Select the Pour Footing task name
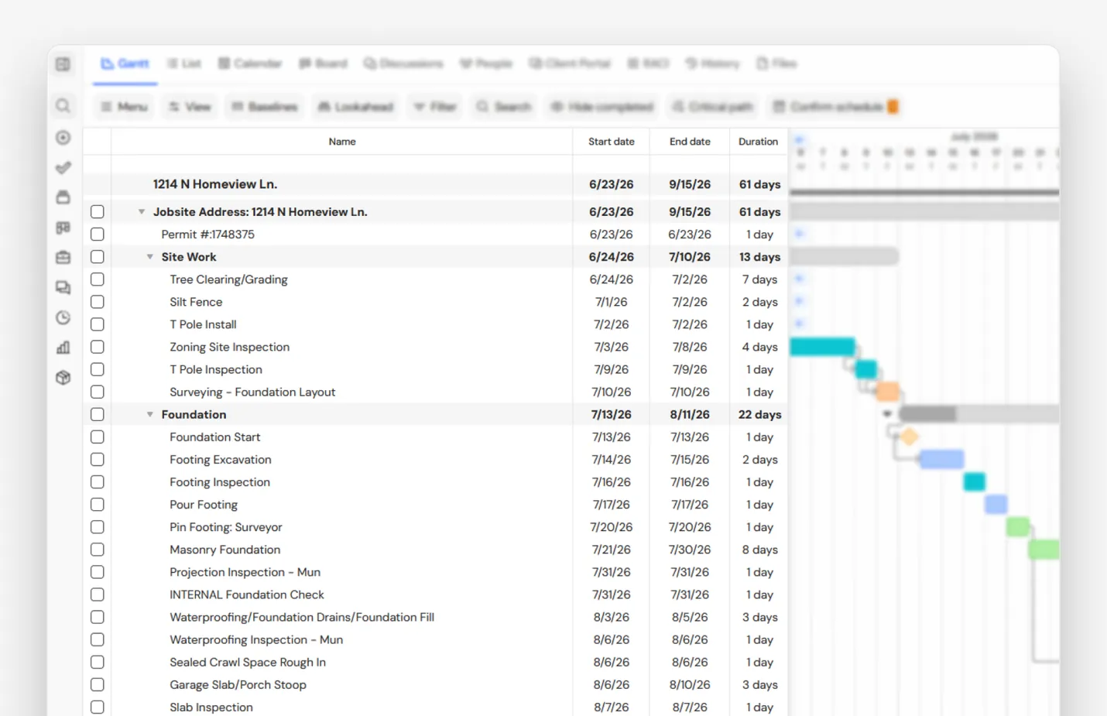The width and height of the screenshot is (1107, 716). click(204, 505)
